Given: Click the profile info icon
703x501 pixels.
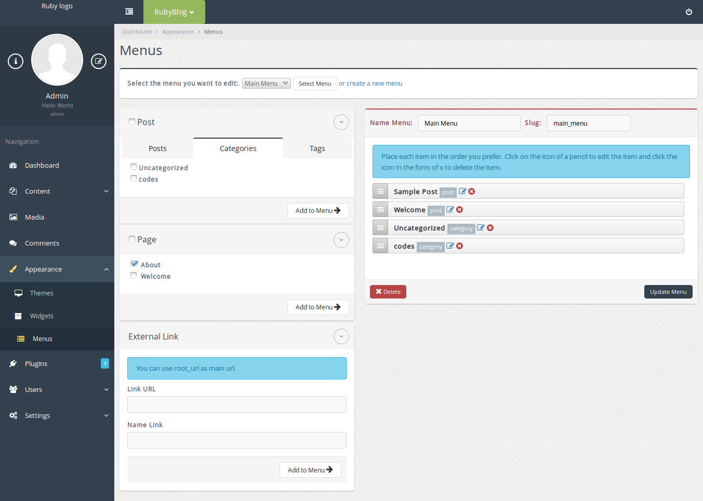Looking at the screenshot, I should 16,61.
